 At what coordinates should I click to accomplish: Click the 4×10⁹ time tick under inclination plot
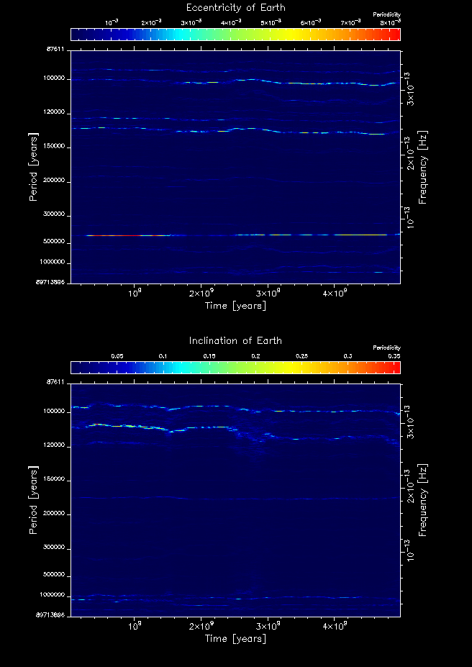click(x=335, y=626)
